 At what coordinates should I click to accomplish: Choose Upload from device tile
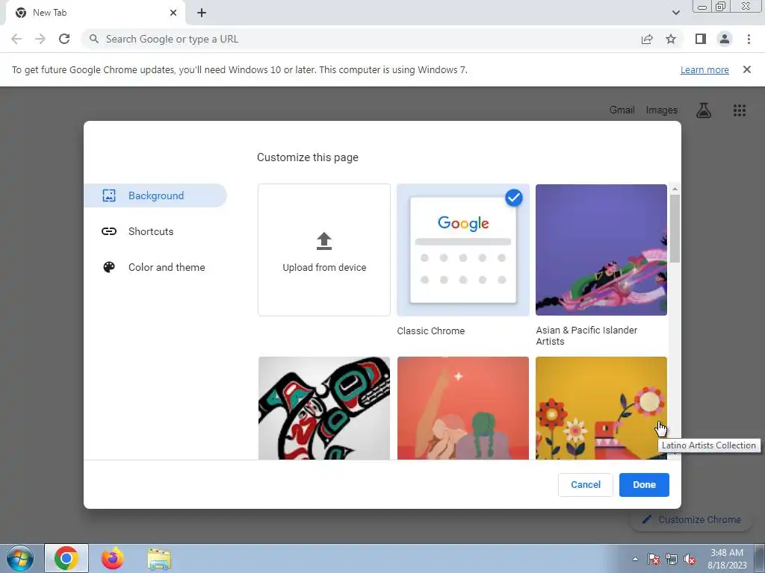(x=324, y=250)
